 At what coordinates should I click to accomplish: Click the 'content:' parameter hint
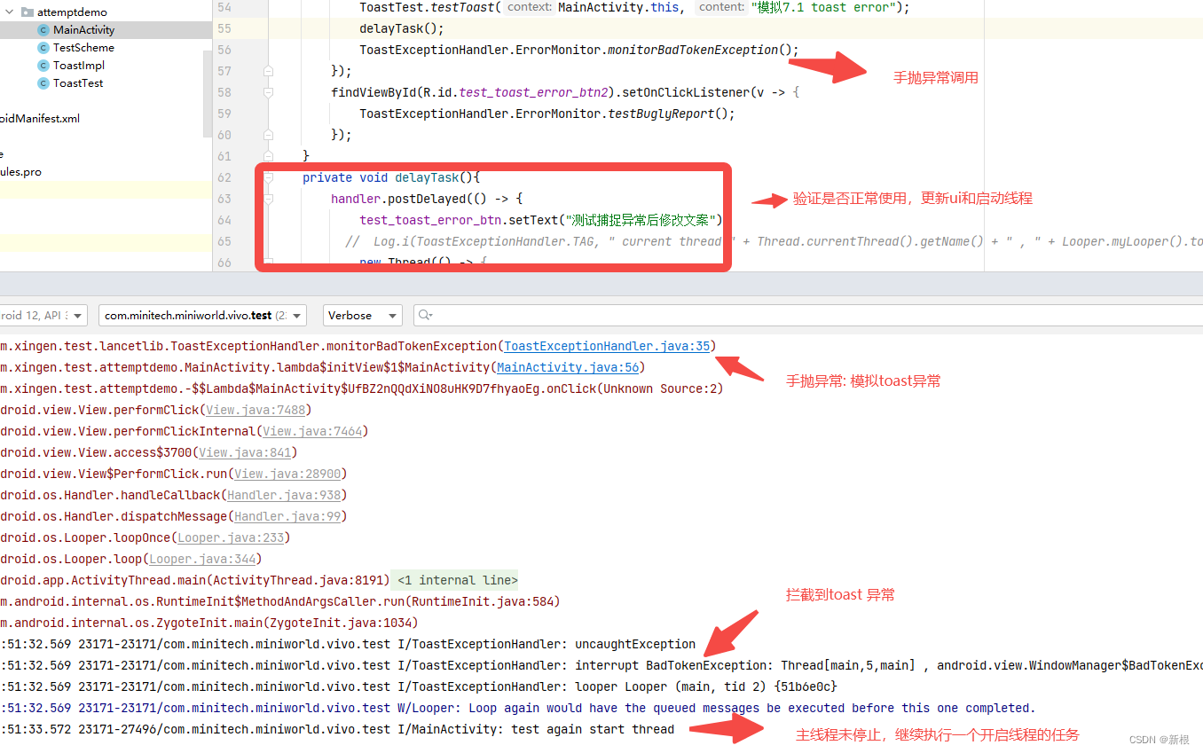(x=721, y=7)
